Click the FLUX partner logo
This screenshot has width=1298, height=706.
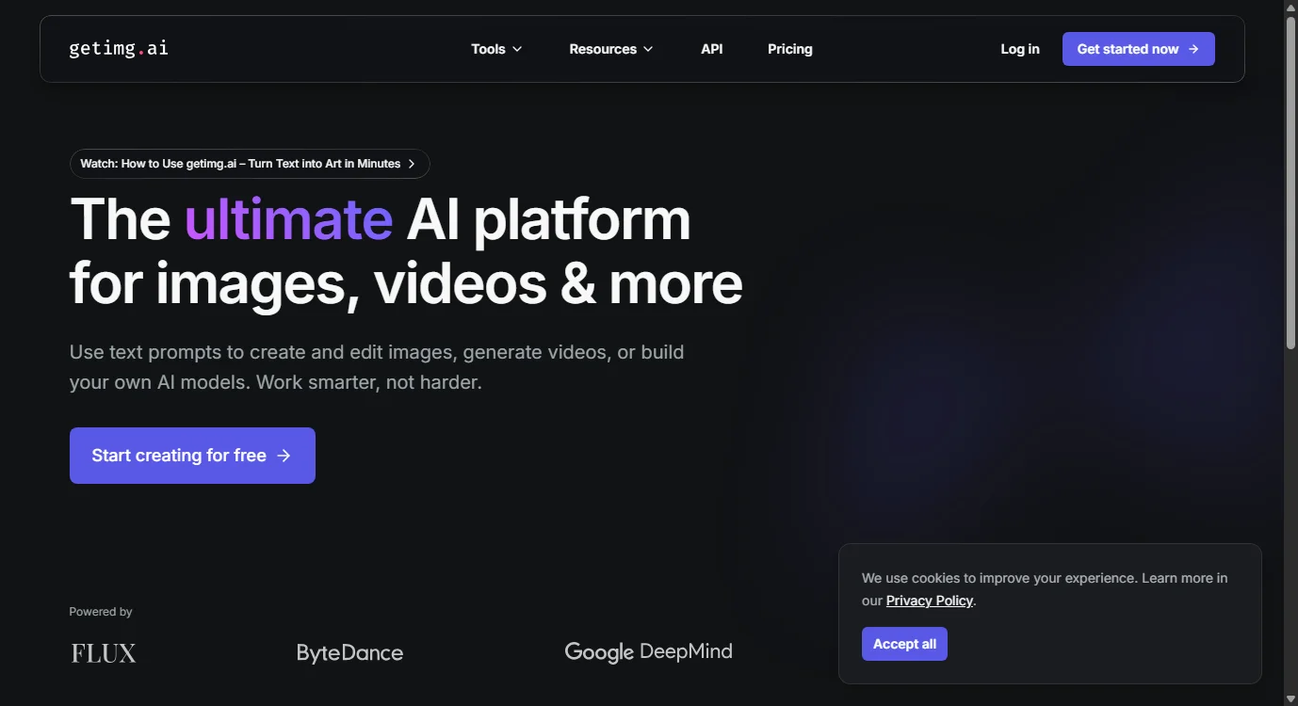click(103, 651)
